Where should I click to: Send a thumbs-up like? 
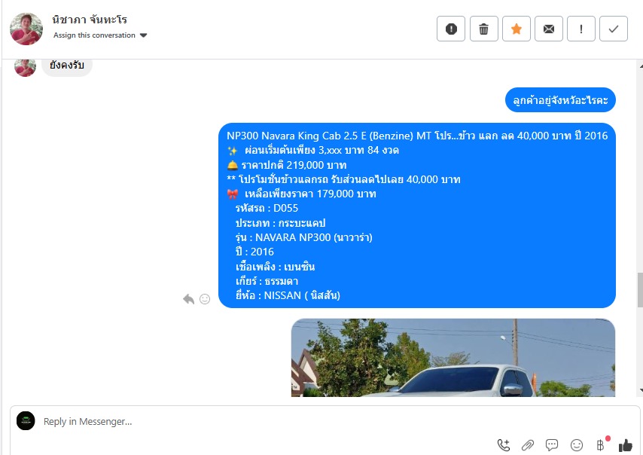(626, 445)
